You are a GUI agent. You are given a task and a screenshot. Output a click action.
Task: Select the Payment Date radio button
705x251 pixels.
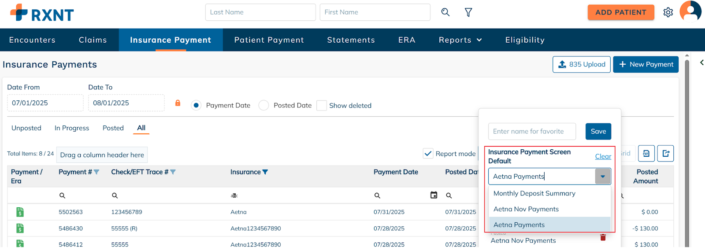[x=197, y=106]
